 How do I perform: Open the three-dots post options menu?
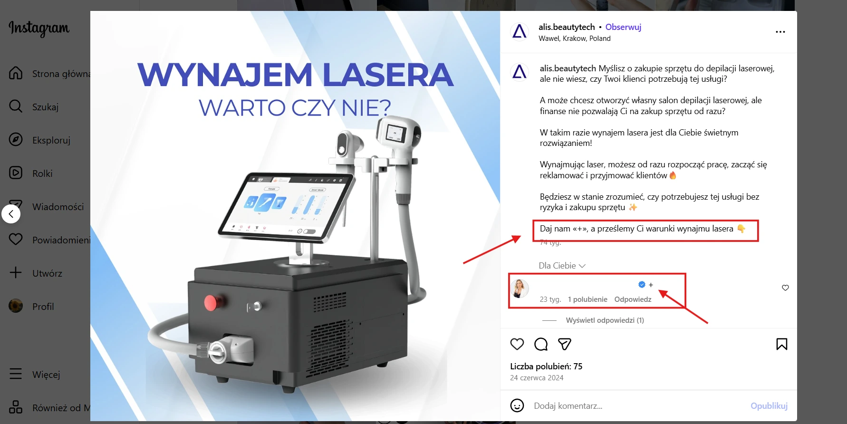coord(780,32)
